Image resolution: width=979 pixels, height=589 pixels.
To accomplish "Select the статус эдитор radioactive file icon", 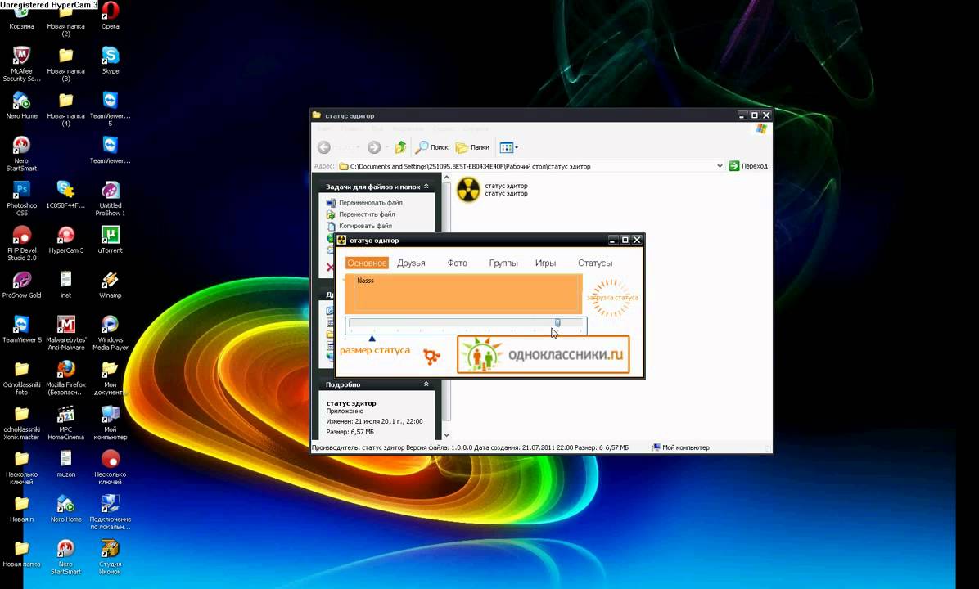I will 468,189.
